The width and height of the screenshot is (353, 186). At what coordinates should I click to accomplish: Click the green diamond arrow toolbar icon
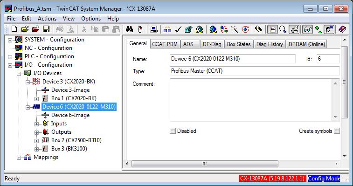click(318, 29)
